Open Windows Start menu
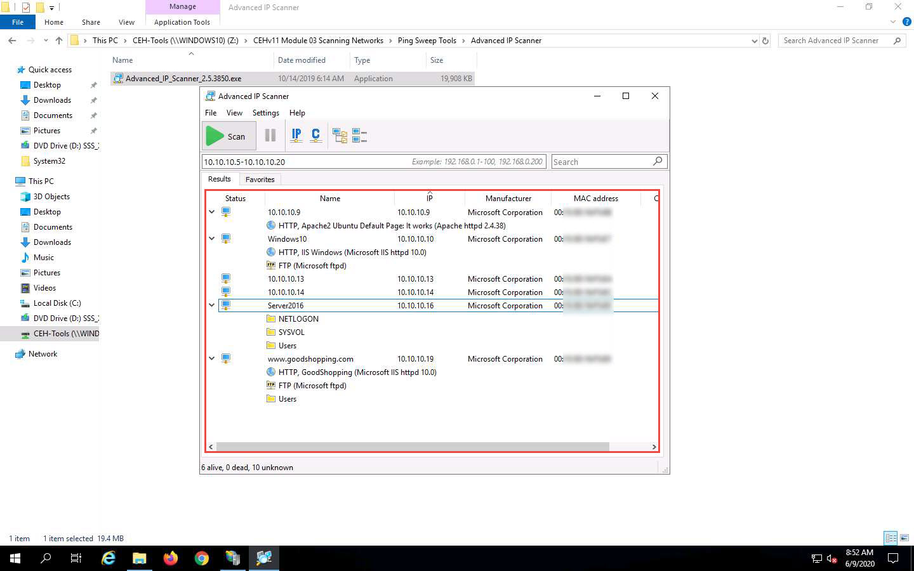The height and width of the screenshot is (571, 914). [15, 558]
